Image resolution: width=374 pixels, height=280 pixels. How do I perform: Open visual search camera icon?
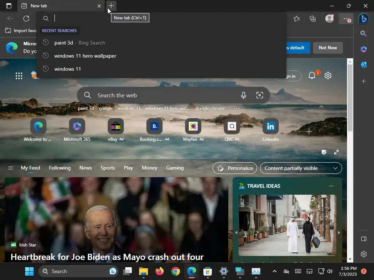coord(260,95)
